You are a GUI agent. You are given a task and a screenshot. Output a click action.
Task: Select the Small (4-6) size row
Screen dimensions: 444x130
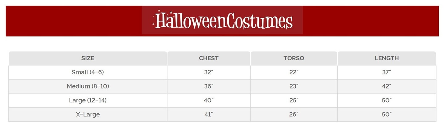(88, 72)
